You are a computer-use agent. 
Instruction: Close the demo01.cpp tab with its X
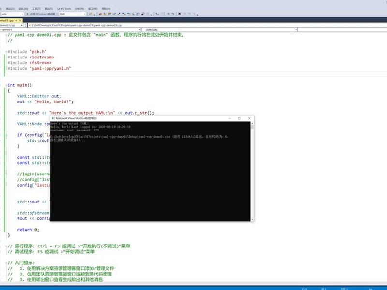[20, 21]
